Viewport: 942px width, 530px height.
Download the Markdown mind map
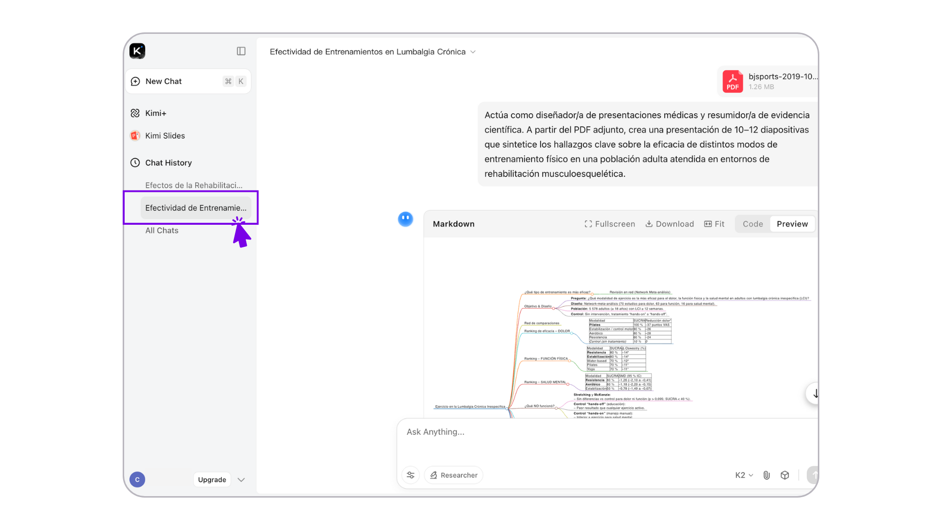click(669, 224)
